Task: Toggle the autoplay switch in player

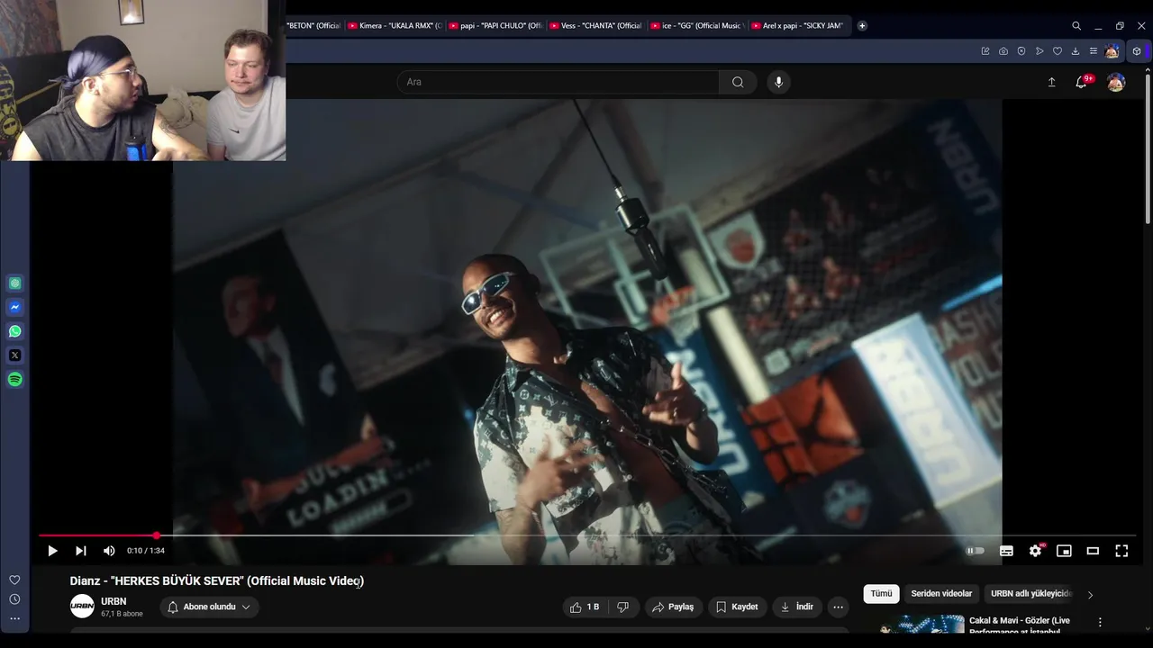Action: (976, 551)
